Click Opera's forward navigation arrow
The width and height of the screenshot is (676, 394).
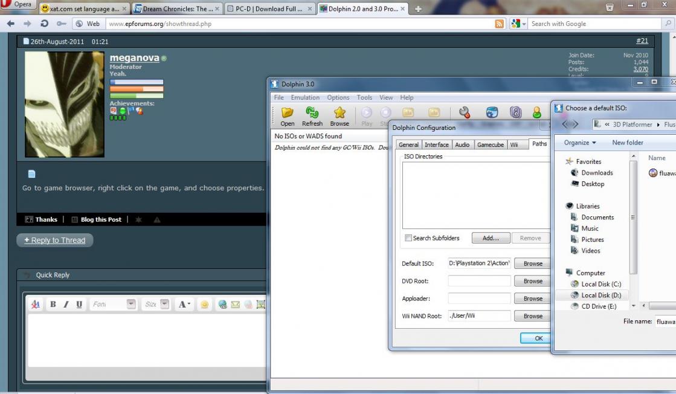pyautogui.click(x=27, y=24)
